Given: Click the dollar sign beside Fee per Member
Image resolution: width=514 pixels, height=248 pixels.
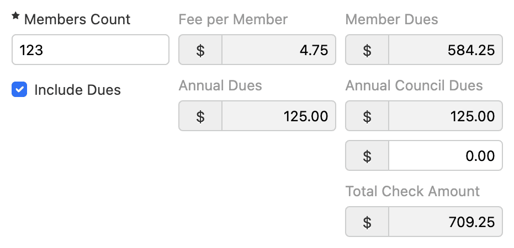Looking at the screenshot, I should pyautogui.click(x=200, y=50).
